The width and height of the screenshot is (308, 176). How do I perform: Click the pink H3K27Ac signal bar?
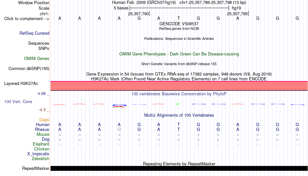pos(179,86)
